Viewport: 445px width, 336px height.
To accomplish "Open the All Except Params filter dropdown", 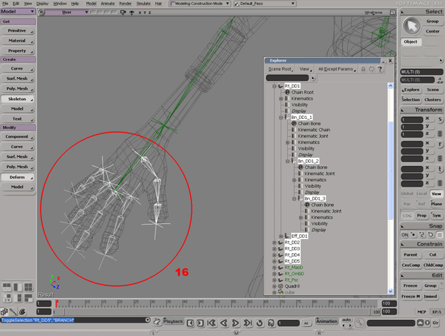I will [337, 69].
